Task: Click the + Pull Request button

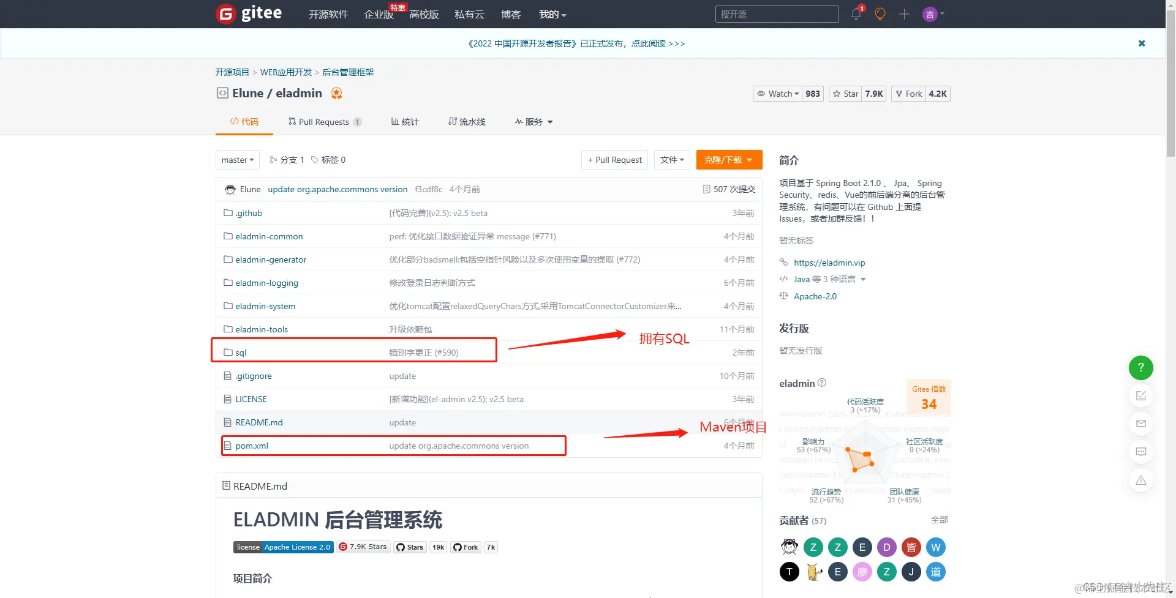Action: (614, 160)
